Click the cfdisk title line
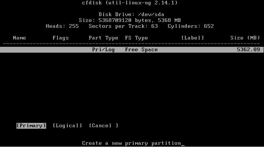 coord(130,3)
